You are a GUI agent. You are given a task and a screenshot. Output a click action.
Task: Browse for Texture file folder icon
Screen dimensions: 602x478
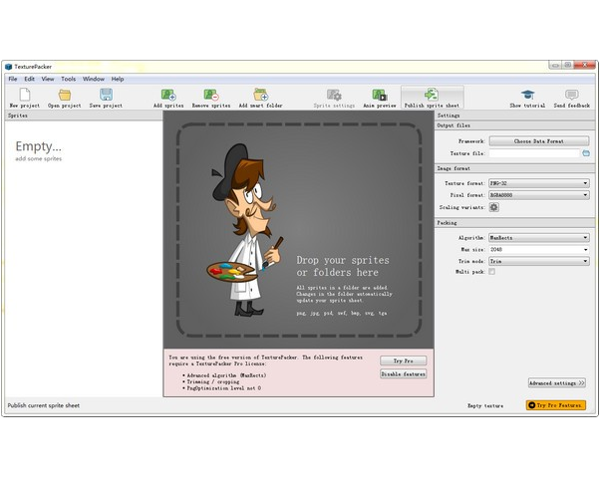coord(586,153)
